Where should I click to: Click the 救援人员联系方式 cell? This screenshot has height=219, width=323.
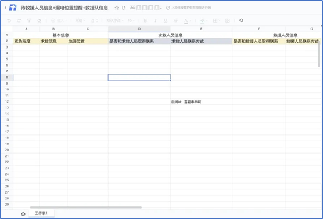[x=303, y=41]
